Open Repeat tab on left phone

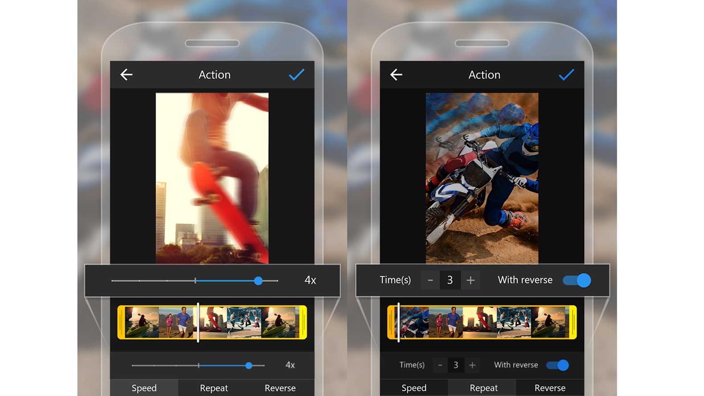pyautogui.click(x=214, y=388)
